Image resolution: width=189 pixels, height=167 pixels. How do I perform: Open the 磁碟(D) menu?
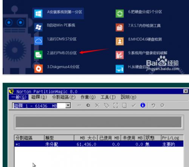39,97
